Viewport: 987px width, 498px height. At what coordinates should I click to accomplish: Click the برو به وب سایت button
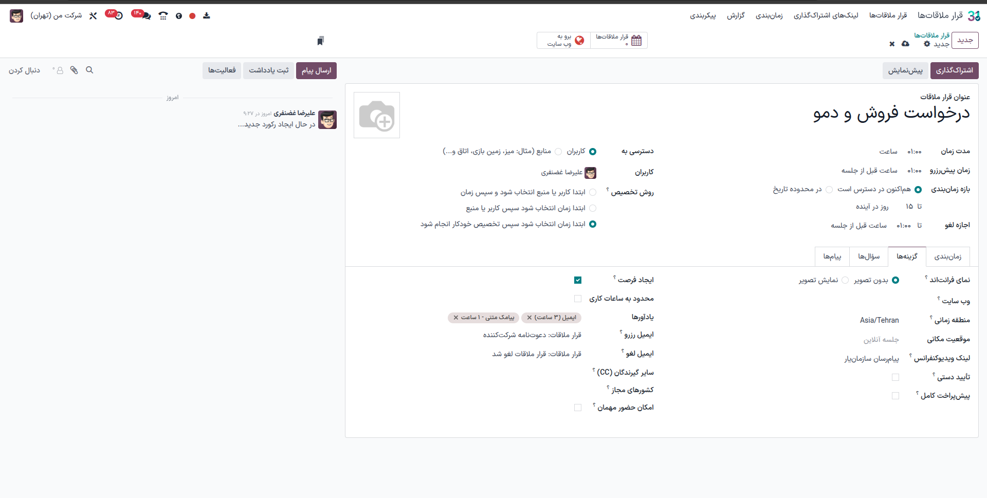pos(563,40)
